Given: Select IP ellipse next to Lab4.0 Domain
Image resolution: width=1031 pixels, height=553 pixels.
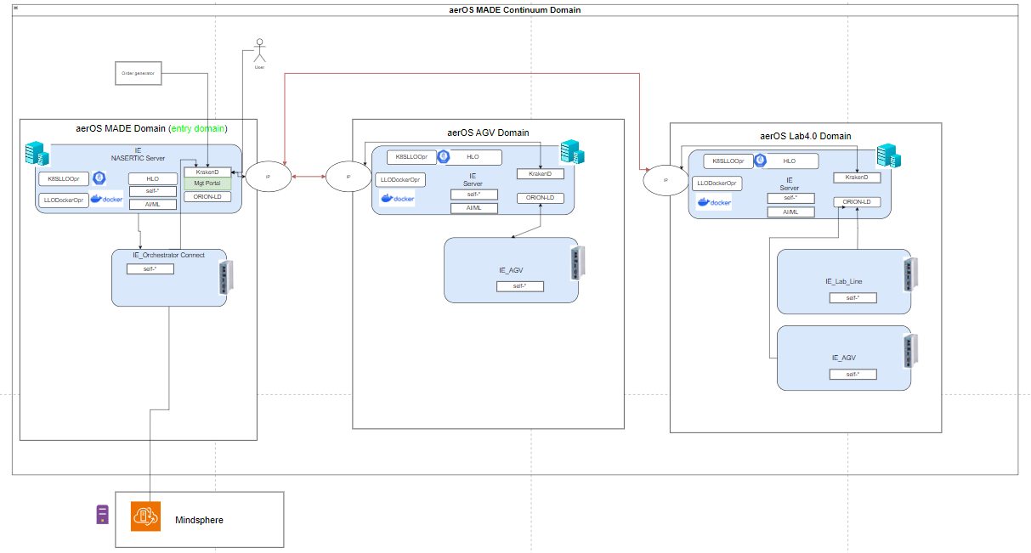Looking at the screenshot, I should pyautogui.click(x=666, y=180).
